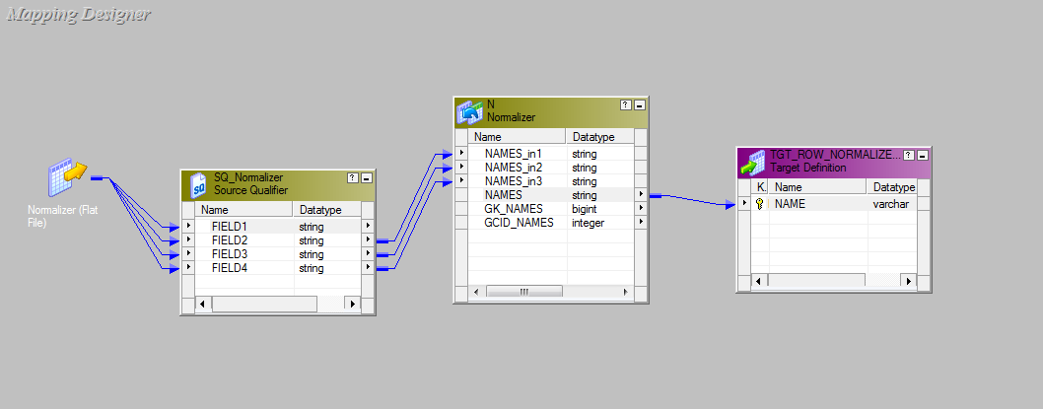Click Name column header in SQ_Normalizer
The image size is (1043, 409).
click(x=244, y=210)
